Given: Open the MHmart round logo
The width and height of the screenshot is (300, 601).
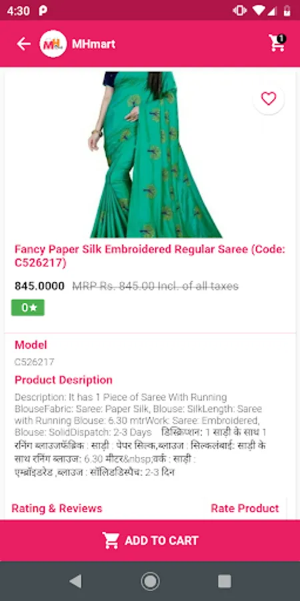Looking at the screenshot, I should [53, 44].
